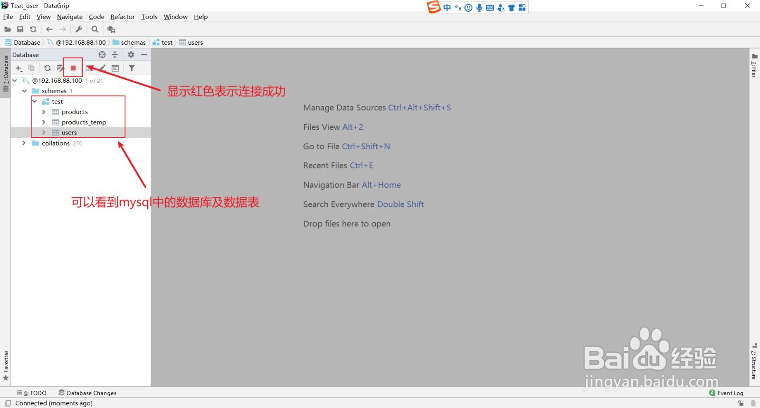The height and width of the screenshot is (408, 760).
Task: Refresh the database tree with the reload icon
Action: [47, 68]
